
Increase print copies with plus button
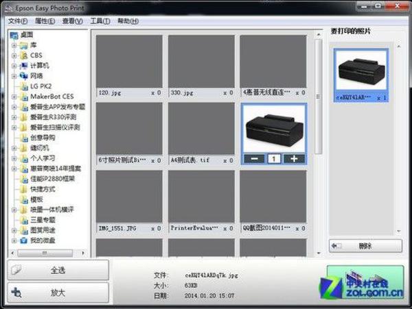294,159
